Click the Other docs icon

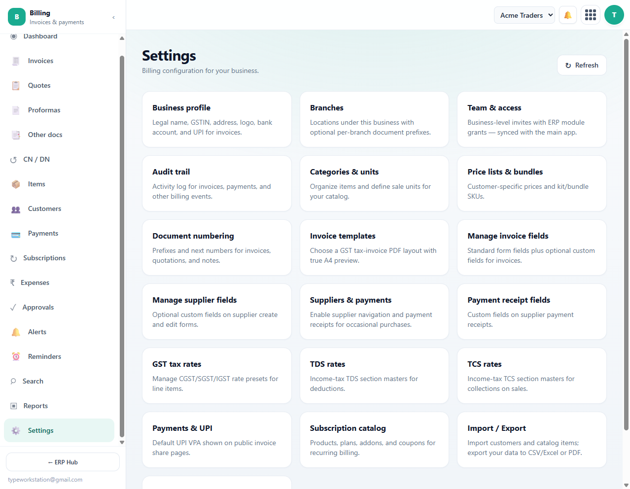tap(16, 135)
